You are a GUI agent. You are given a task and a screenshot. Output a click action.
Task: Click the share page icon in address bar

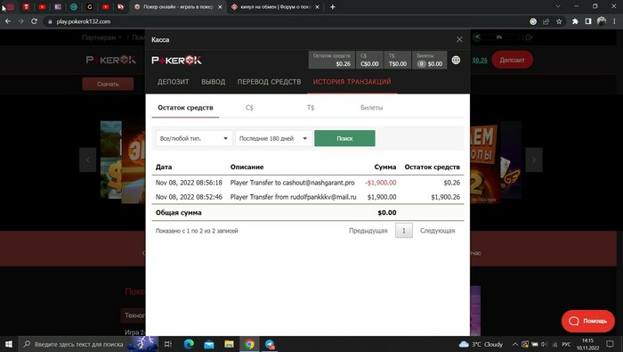point(546,21)
